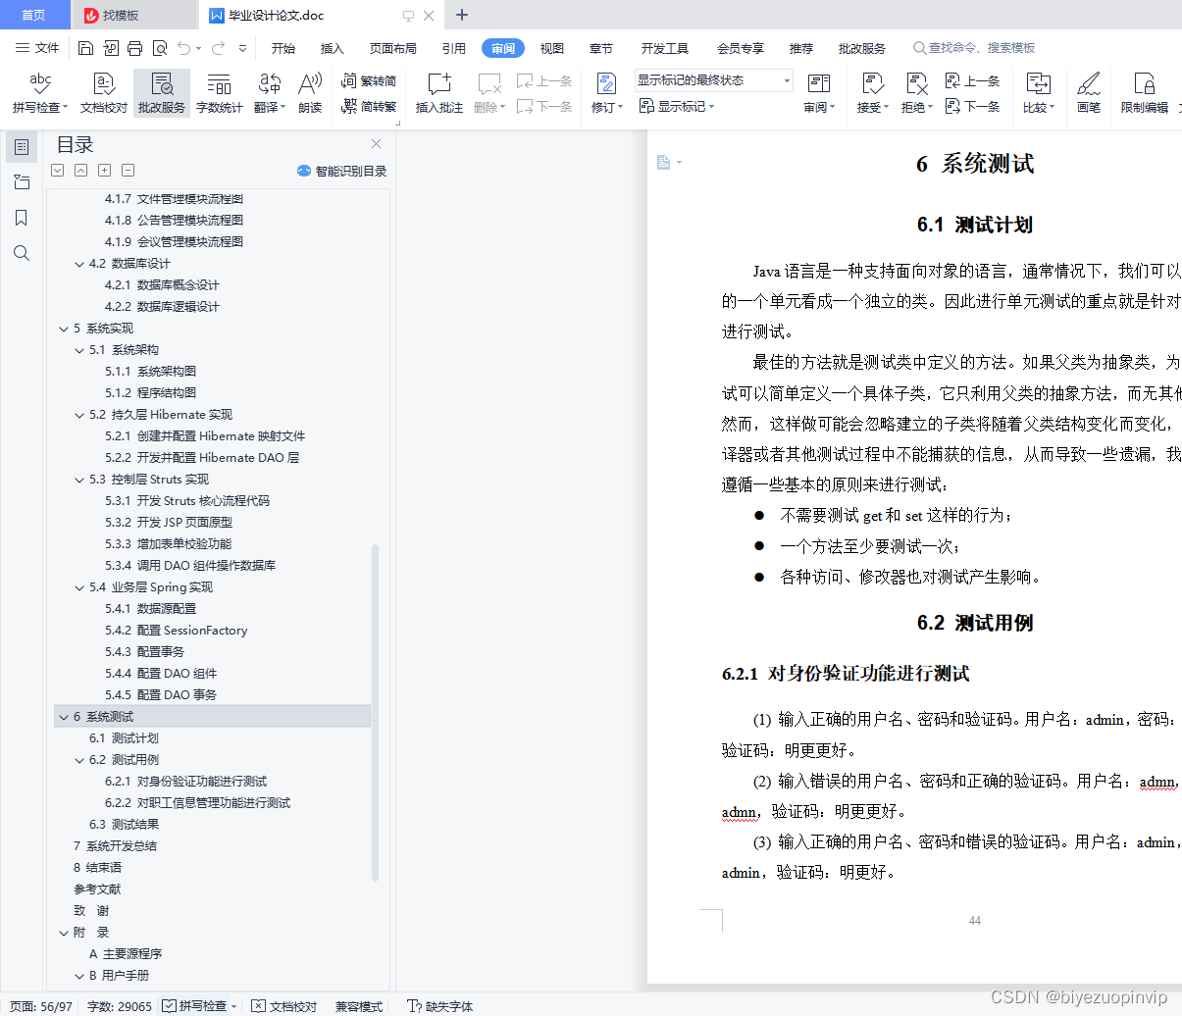Image resolution: width=1182 pixels, height=1016 pixels.
Task: Click the save icon in quick toolbar
Action: [85, 48]
